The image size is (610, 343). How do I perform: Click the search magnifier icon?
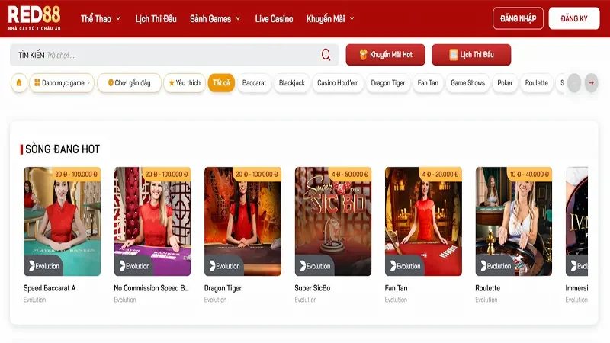(x=326, y=55)
